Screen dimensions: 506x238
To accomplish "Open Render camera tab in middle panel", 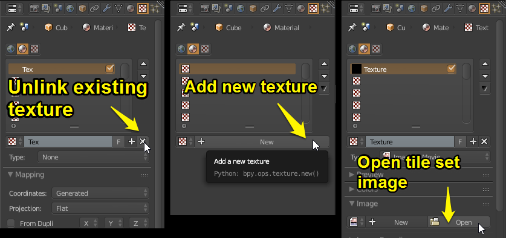I will (204, 8).
